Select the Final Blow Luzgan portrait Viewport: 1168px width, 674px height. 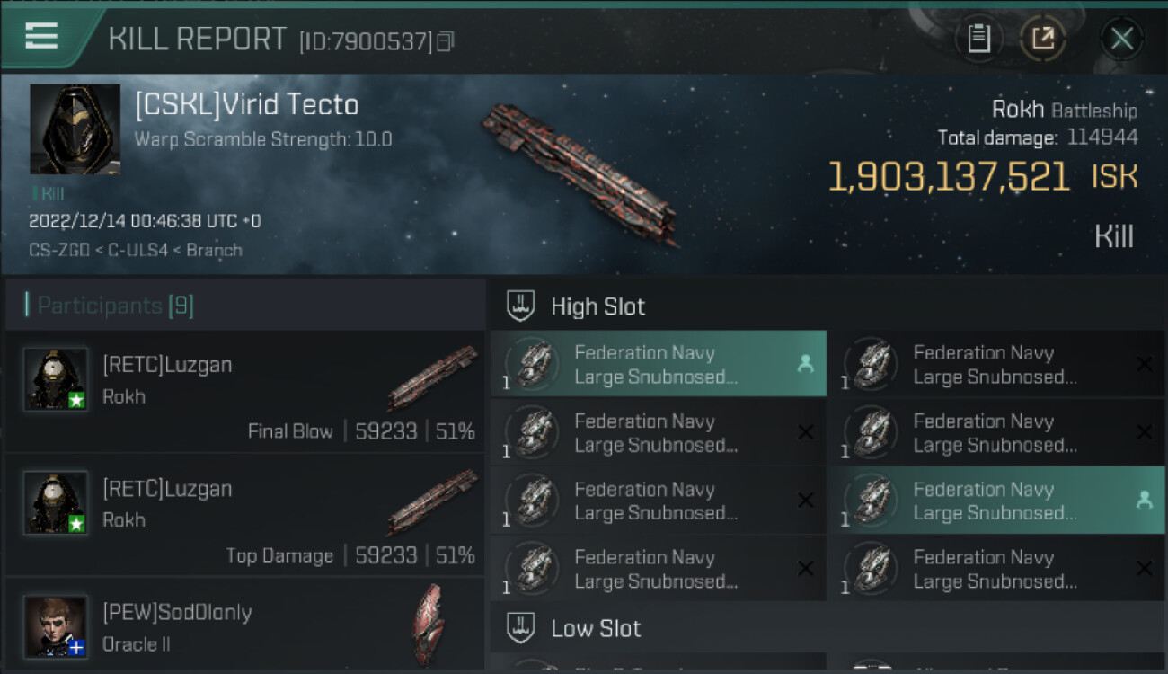pos(56,380)
